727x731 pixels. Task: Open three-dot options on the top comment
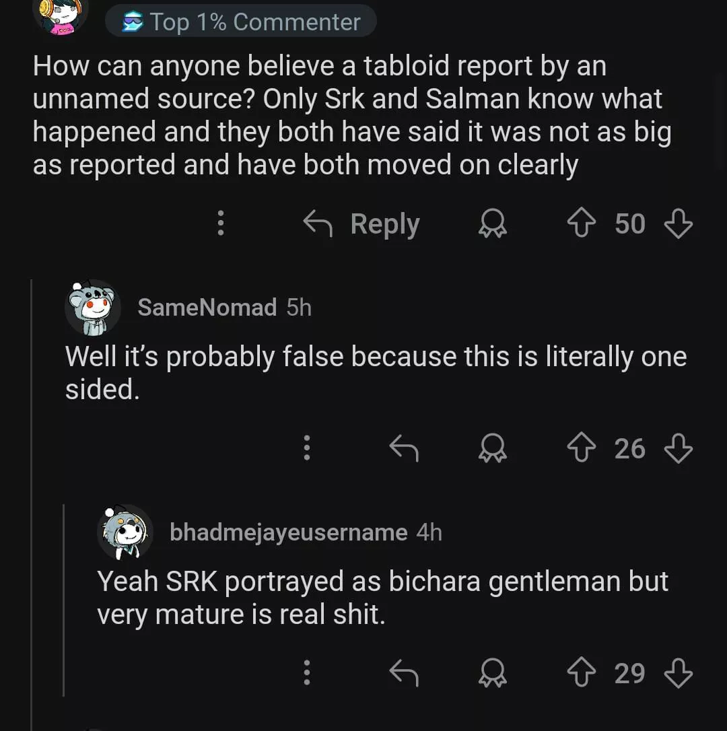tap(220, 223)
